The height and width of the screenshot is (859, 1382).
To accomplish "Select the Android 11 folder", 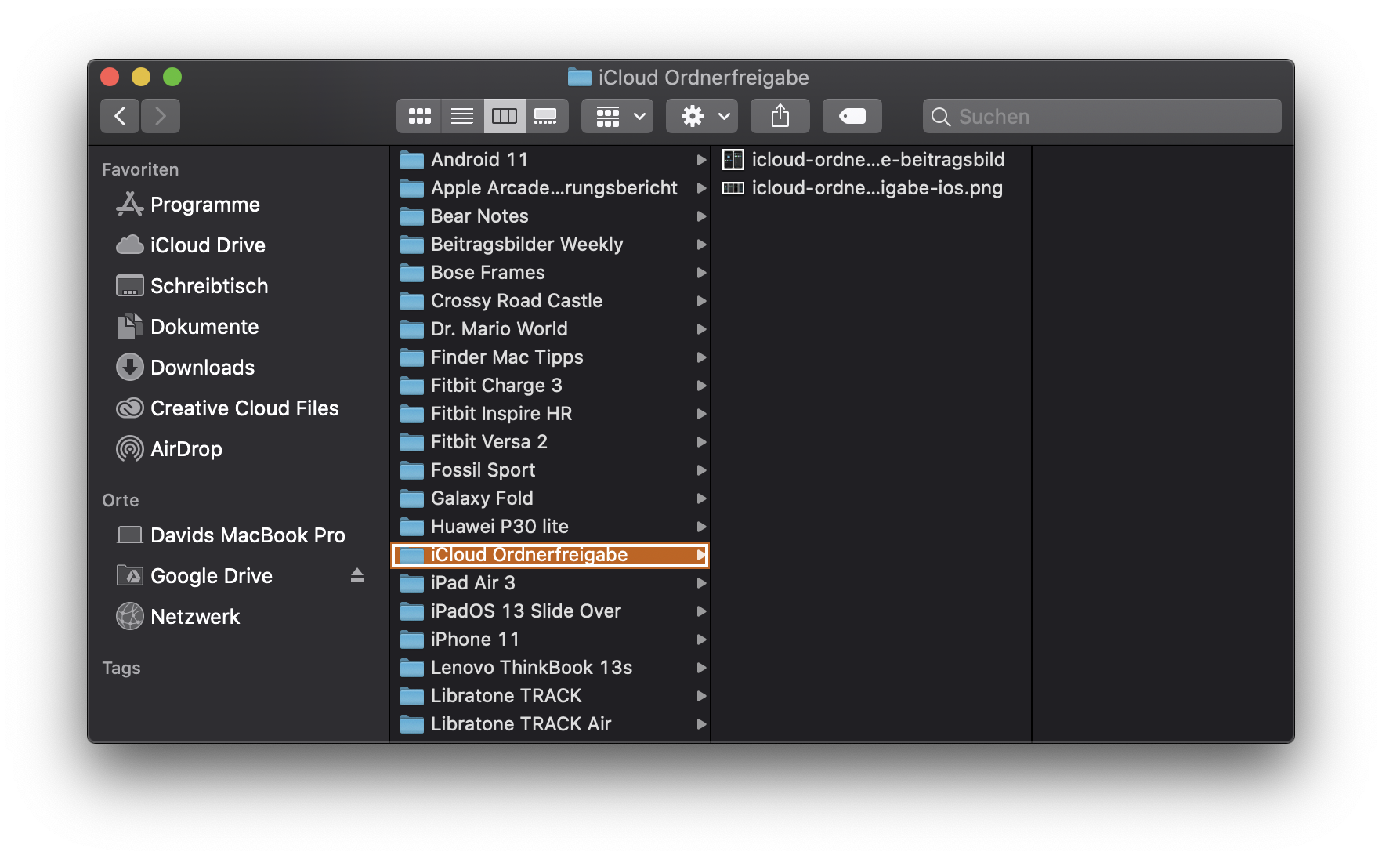I will pyautogui.click(x=550, y=160).
